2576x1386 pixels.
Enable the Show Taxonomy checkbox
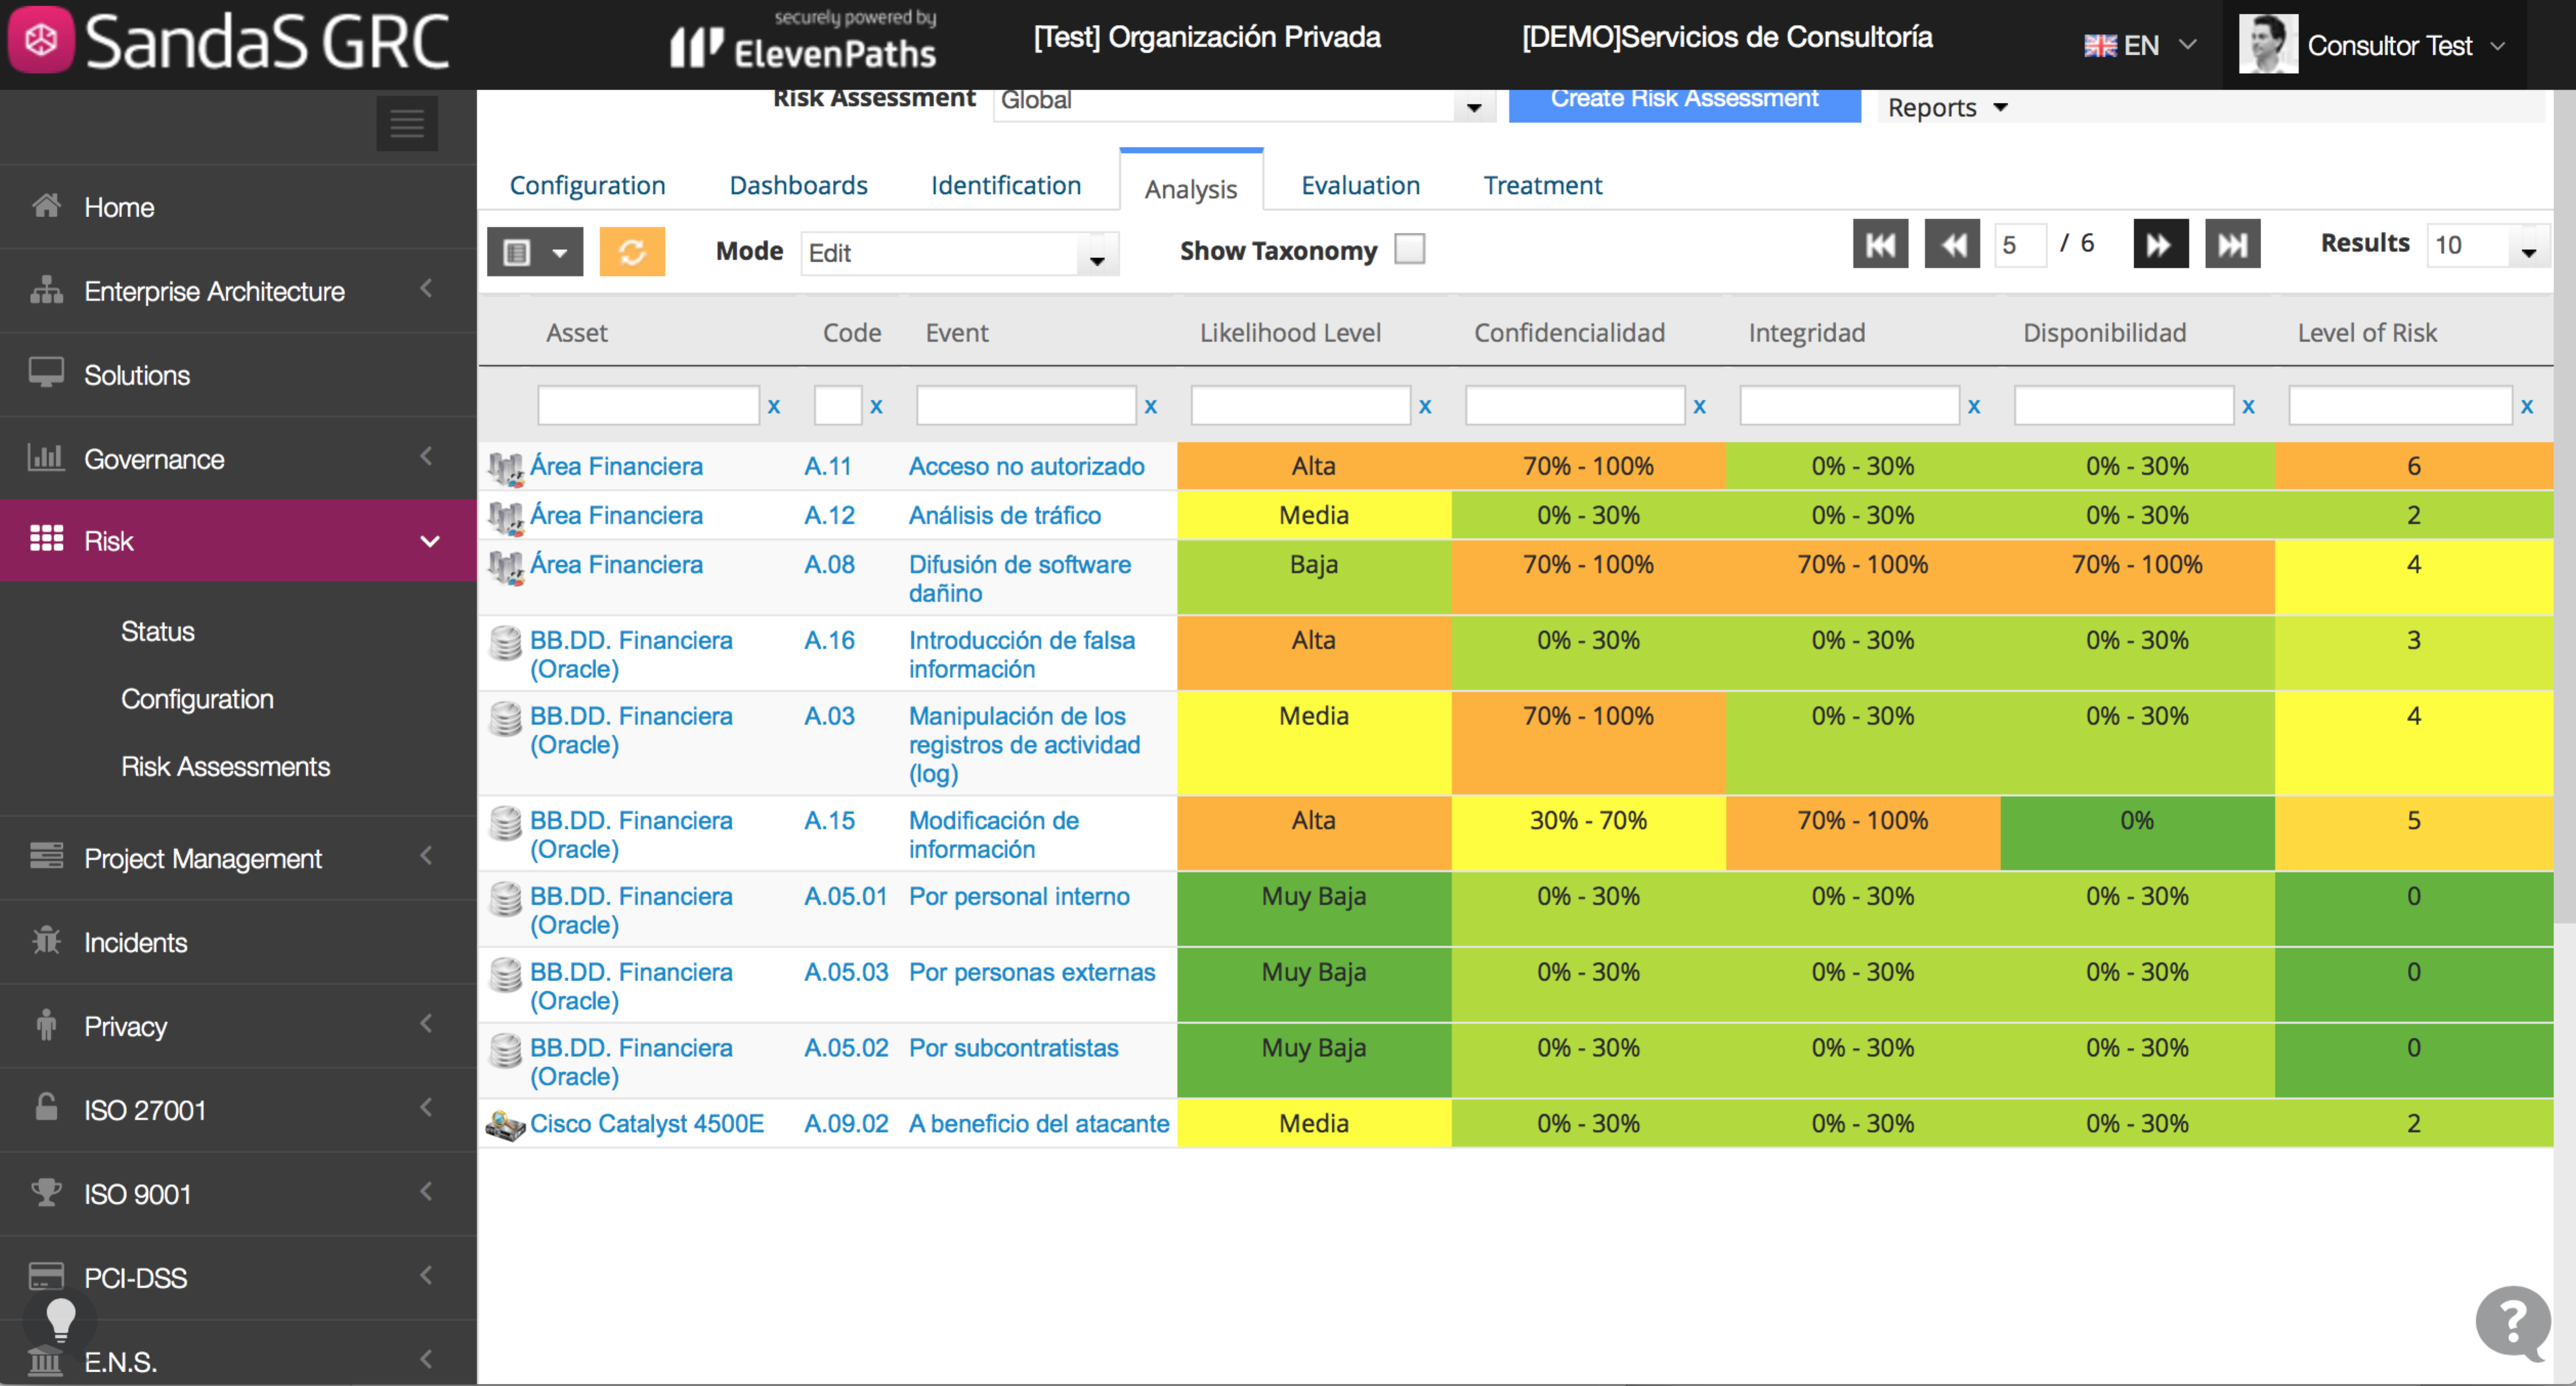click(1409, 249)
